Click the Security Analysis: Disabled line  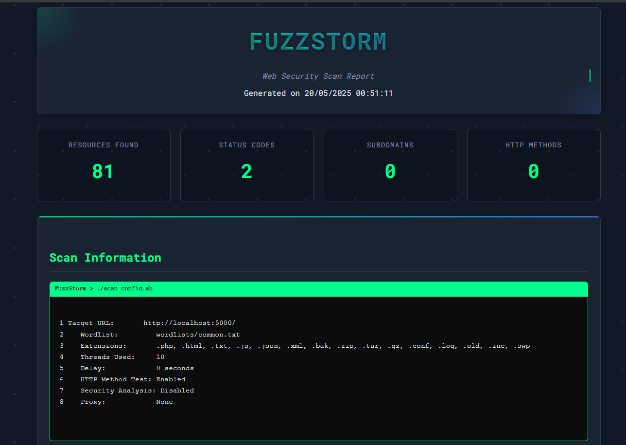(x=137, y=391)
